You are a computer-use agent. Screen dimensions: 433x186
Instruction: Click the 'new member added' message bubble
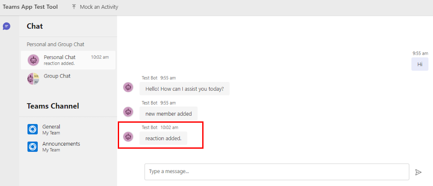[168, 114]
